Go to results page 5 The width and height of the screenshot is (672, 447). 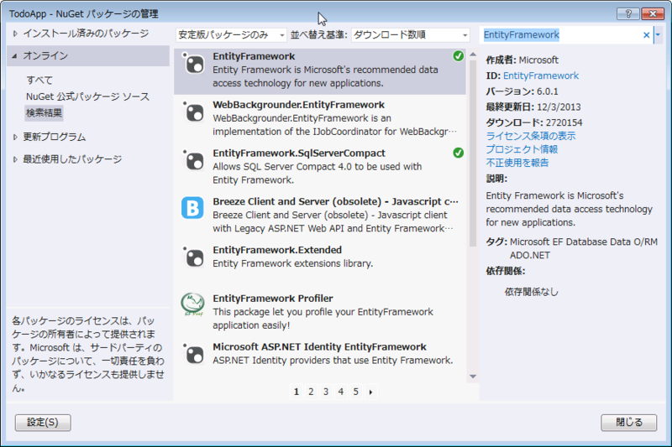(355, 392)
